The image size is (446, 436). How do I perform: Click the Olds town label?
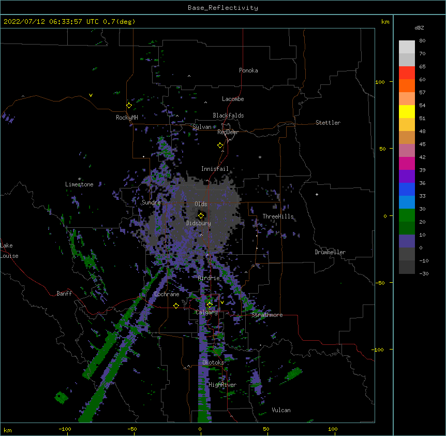(x=201, y=204)
